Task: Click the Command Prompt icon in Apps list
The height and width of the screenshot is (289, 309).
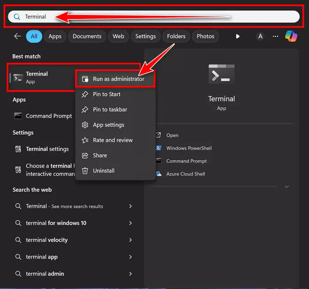Action: tap(18, 116)
